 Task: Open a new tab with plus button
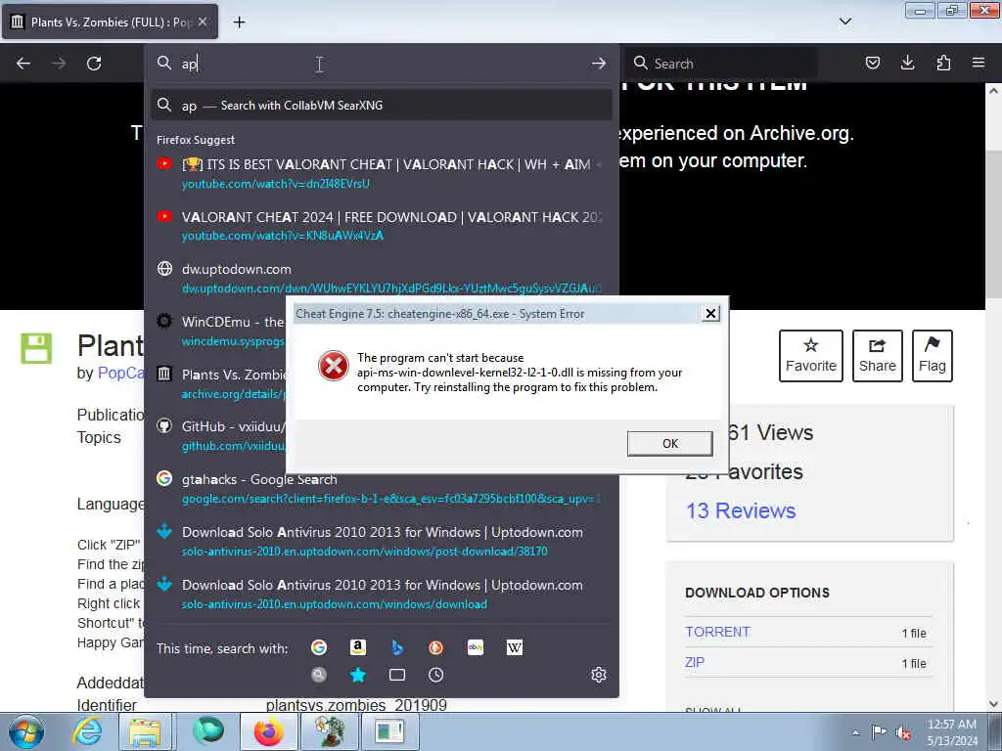[x=239, y=22]
